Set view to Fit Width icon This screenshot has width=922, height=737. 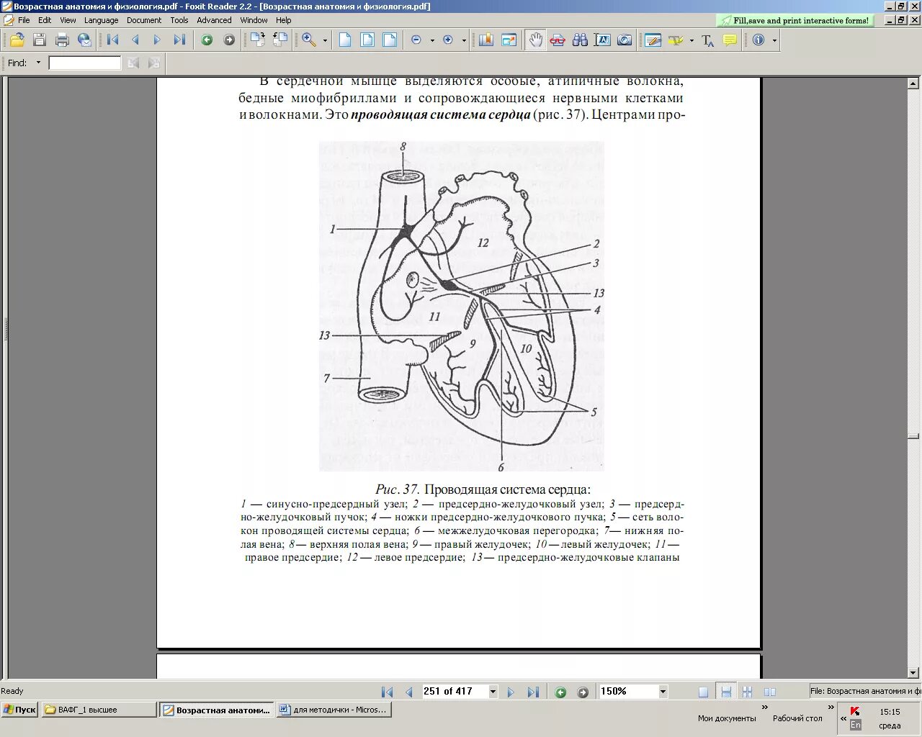[x=390, y=40]
